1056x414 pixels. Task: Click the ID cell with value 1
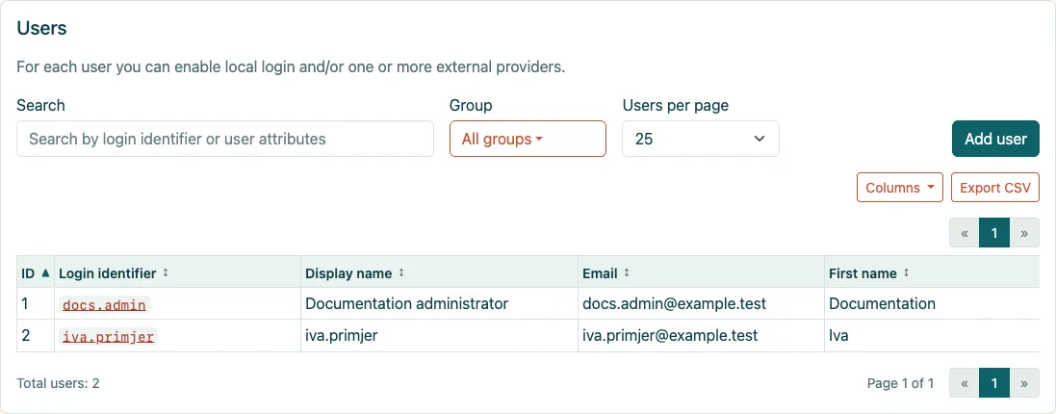pos(36,303)
